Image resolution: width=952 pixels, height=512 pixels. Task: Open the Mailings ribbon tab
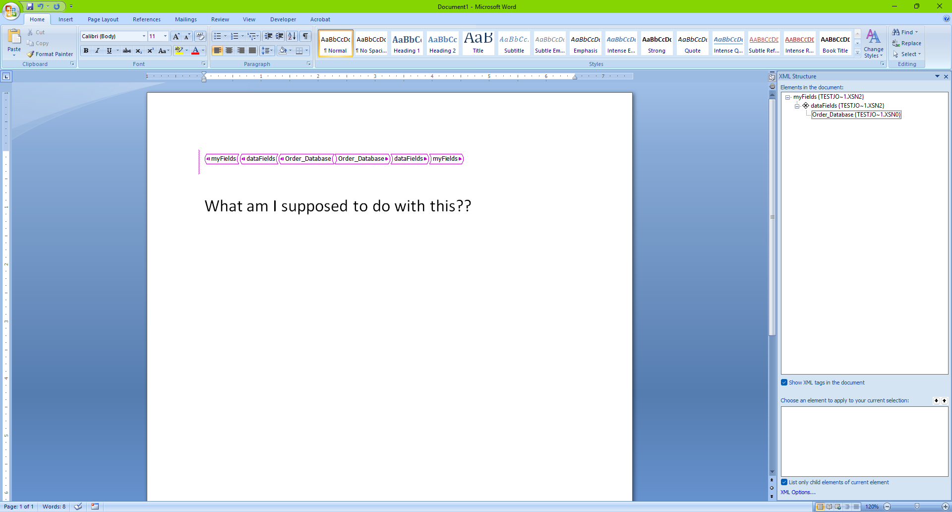point(185,19)
